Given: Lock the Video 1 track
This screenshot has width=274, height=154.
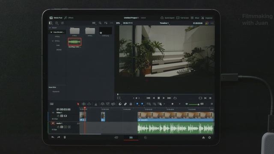Looking at the screenshot, I should (58, 116).
